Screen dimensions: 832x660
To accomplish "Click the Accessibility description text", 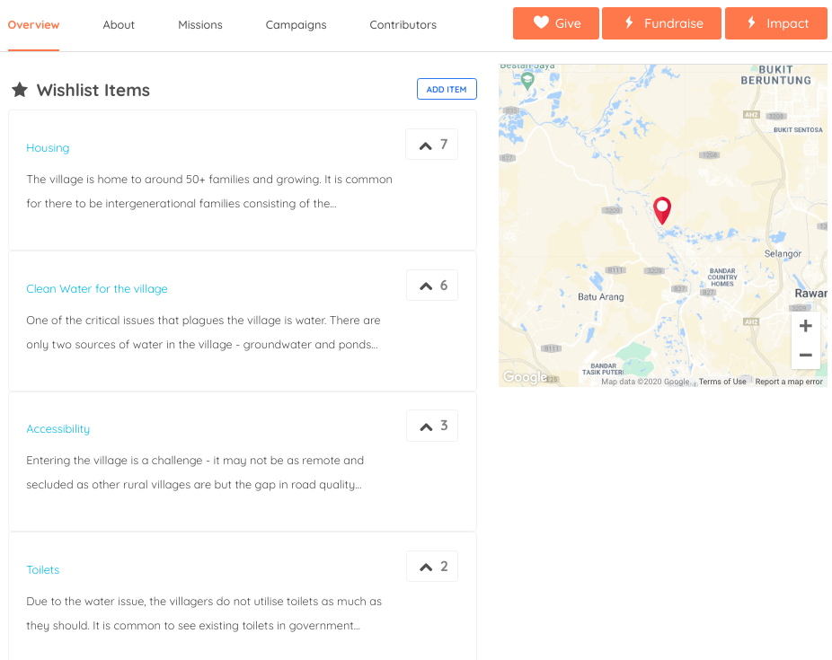I will (x=195, y=472).
